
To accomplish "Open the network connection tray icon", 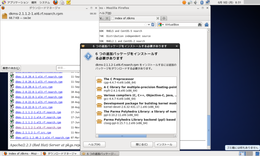I will [x=208, y=2].
